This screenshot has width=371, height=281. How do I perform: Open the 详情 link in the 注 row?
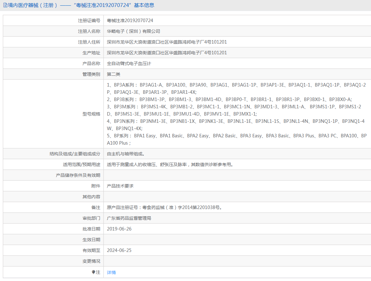coord(111,272)
